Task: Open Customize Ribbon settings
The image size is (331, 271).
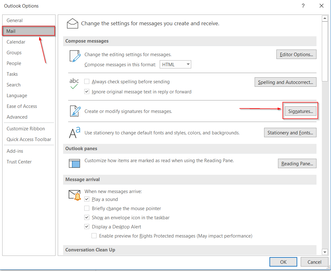Action: coord(29,128)
